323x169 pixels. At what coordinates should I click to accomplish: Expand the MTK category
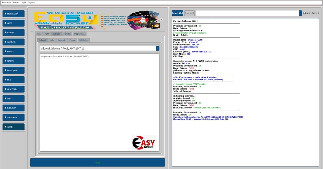pyautogui.click(x=14, y=80)
